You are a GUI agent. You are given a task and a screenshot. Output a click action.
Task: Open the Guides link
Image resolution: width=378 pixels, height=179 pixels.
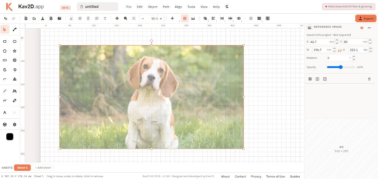(295, 176)
